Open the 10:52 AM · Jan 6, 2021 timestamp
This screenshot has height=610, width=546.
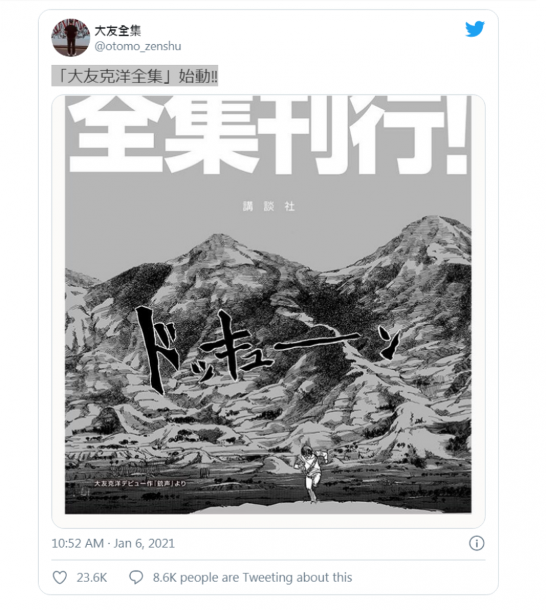tap(113, 543)
